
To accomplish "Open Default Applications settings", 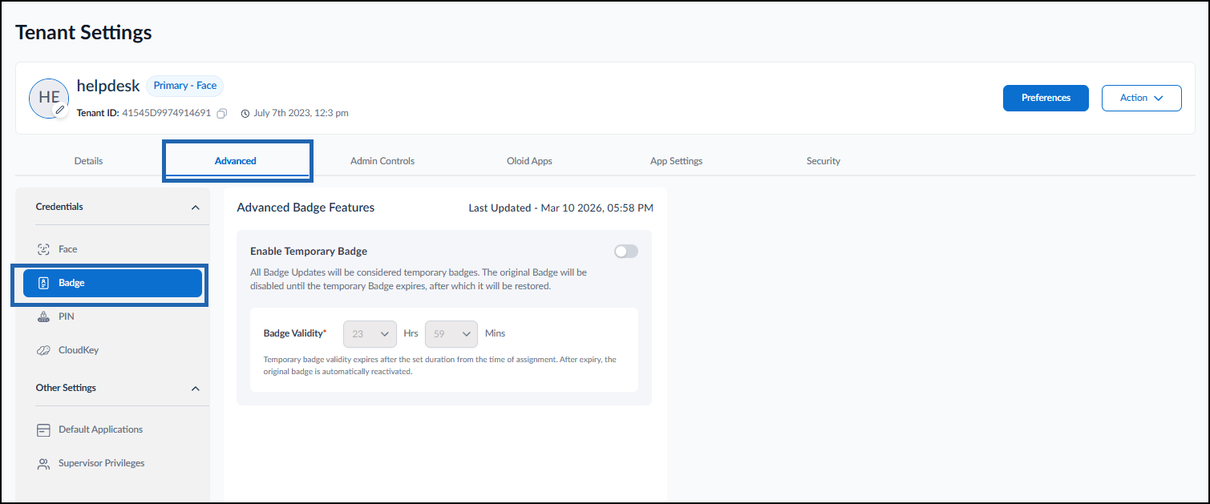I will (x=112, y=430).
